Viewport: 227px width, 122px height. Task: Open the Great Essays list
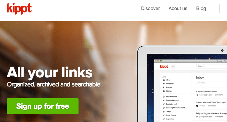point(171,115)
